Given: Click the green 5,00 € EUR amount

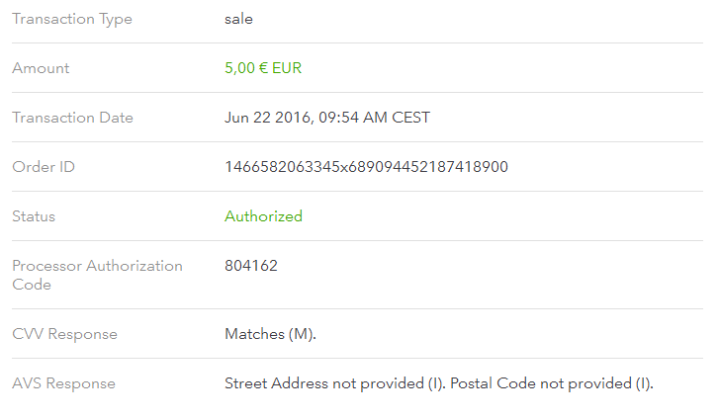Looking at the screenshot, I should point(263,68).
